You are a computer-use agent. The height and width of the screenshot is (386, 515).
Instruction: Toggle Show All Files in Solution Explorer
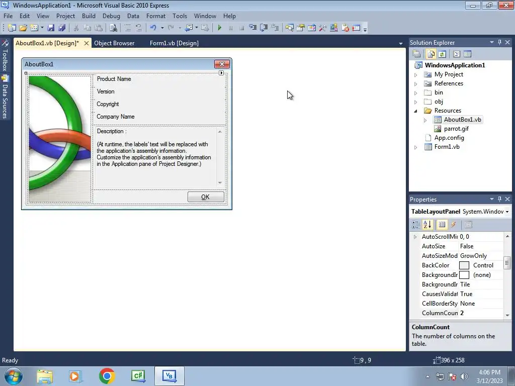[x=431, y=54]
